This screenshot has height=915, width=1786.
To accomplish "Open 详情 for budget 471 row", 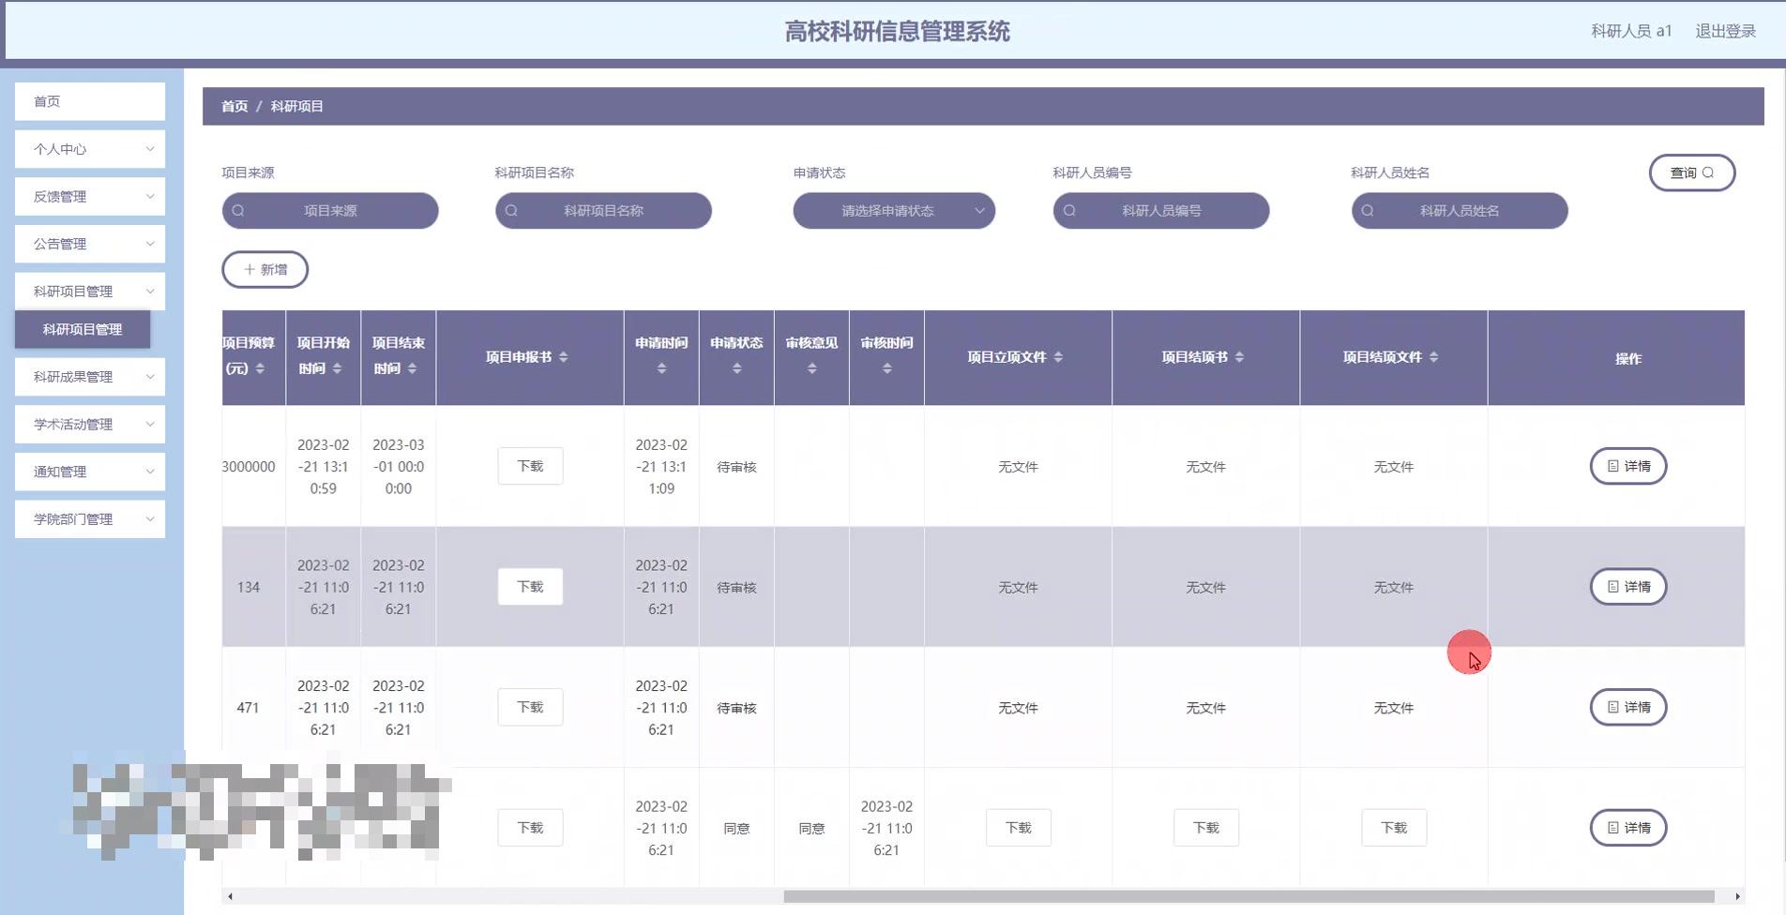I will coord(1628,707).
